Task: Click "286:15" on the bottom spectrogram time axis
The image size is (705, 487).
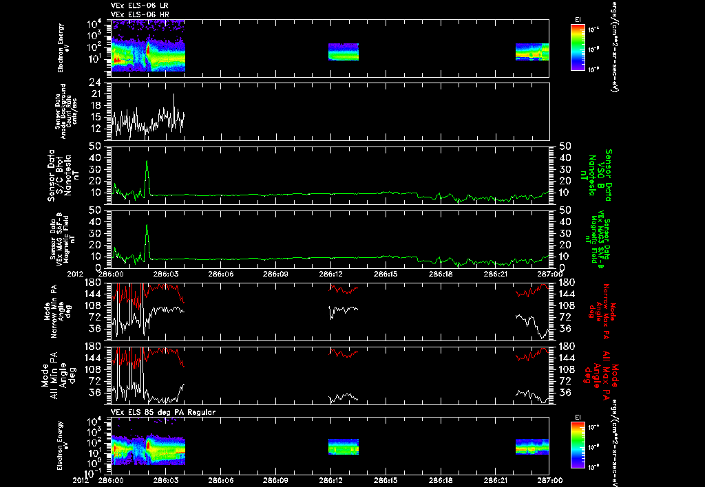Action: click(x=386, y=480)
